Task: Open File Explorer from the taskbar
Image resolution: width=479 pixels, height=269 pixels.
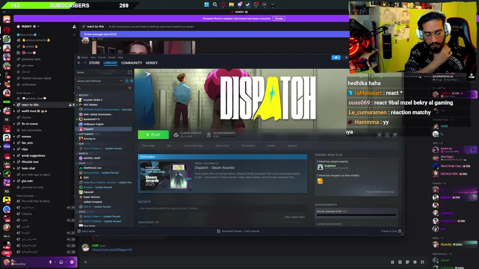Action: [231, 5]
